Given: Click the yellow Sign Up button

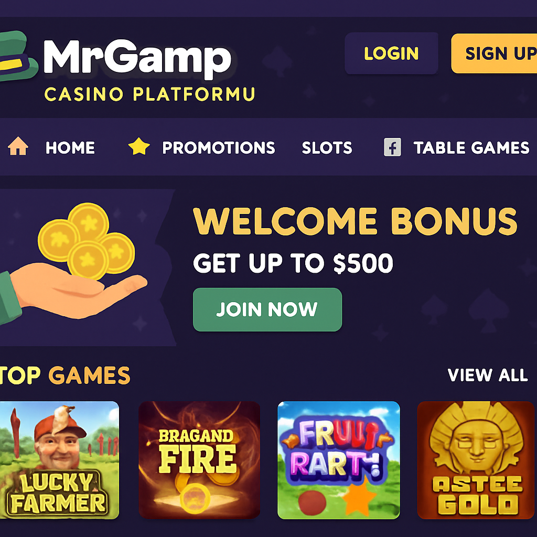Looking at the screenshot, I should (x=494, y=53).
